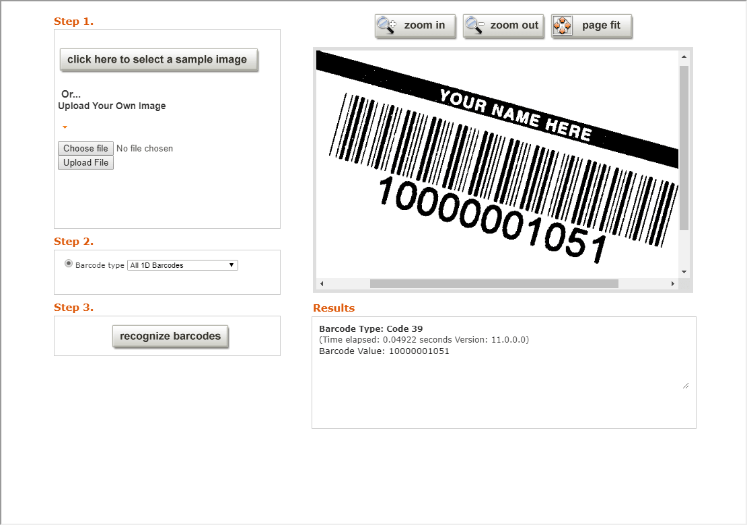This screenshot has width=747, height=525.
Task: Click the image viewer scroll left arrow
Action: point(322,283)
